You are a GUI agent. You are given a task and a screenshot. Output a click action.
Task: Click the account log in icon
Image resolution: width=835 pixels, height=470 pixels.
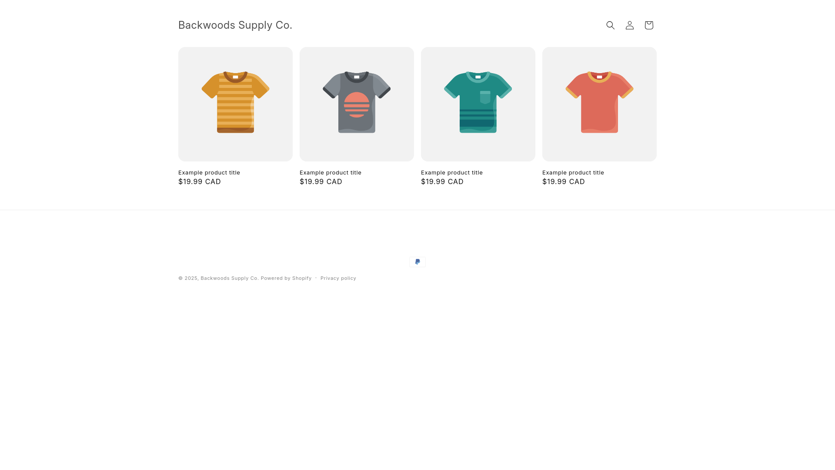pyautogui.click(x=629, y=25)
